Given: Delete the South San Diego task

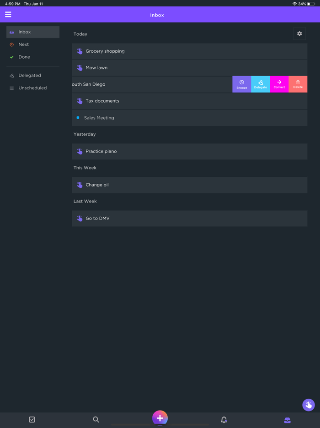Looking at the screenshot, I should [298, 84].
